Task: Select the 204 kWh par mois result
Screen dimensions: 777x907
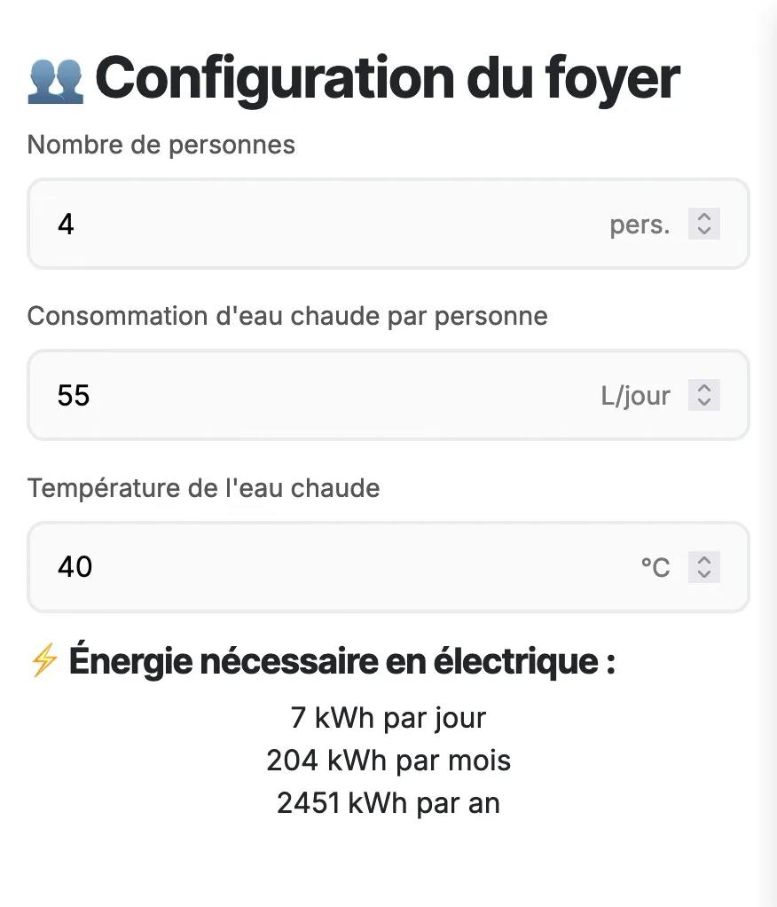Action: pos(388,761)
